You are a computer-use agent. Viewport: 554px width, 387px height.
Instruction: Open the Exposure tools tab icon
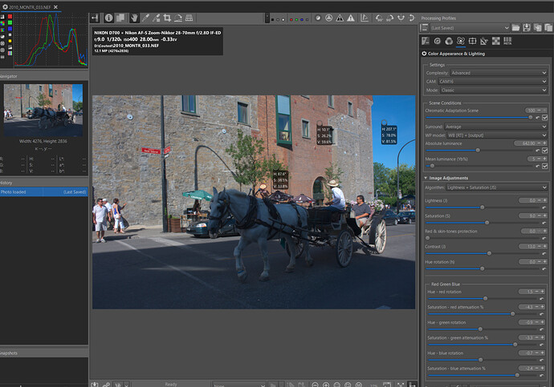click(x=426, y=40)
